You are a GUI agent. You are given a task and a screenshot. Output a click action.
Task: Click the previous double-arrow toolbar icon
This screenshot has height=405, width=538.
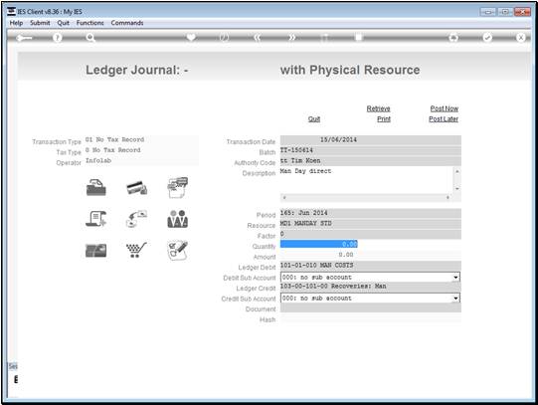pyautogui.click(x=258, y=38)
